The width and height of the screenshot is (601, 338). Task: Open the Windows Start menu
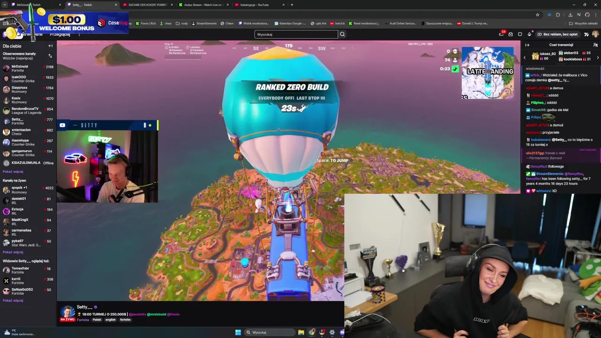(238, 332)
